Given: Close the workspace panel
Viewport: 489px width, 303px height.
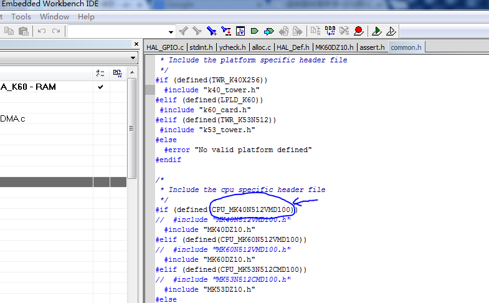Looking at the screenshot, I should (136, 44).
